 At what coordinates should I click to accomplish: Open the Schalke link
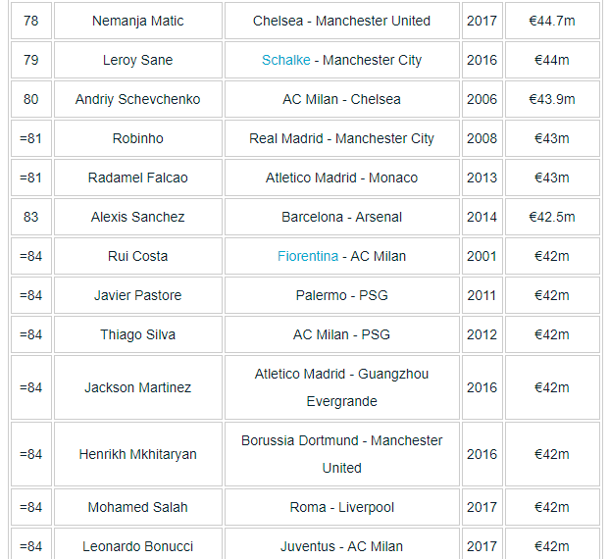285,60
